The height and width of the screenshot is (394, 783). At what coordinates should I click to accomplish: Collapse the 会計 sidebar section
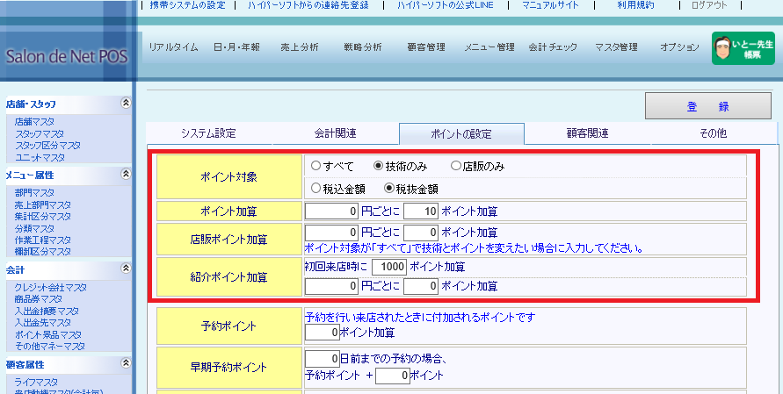point(126,270)
